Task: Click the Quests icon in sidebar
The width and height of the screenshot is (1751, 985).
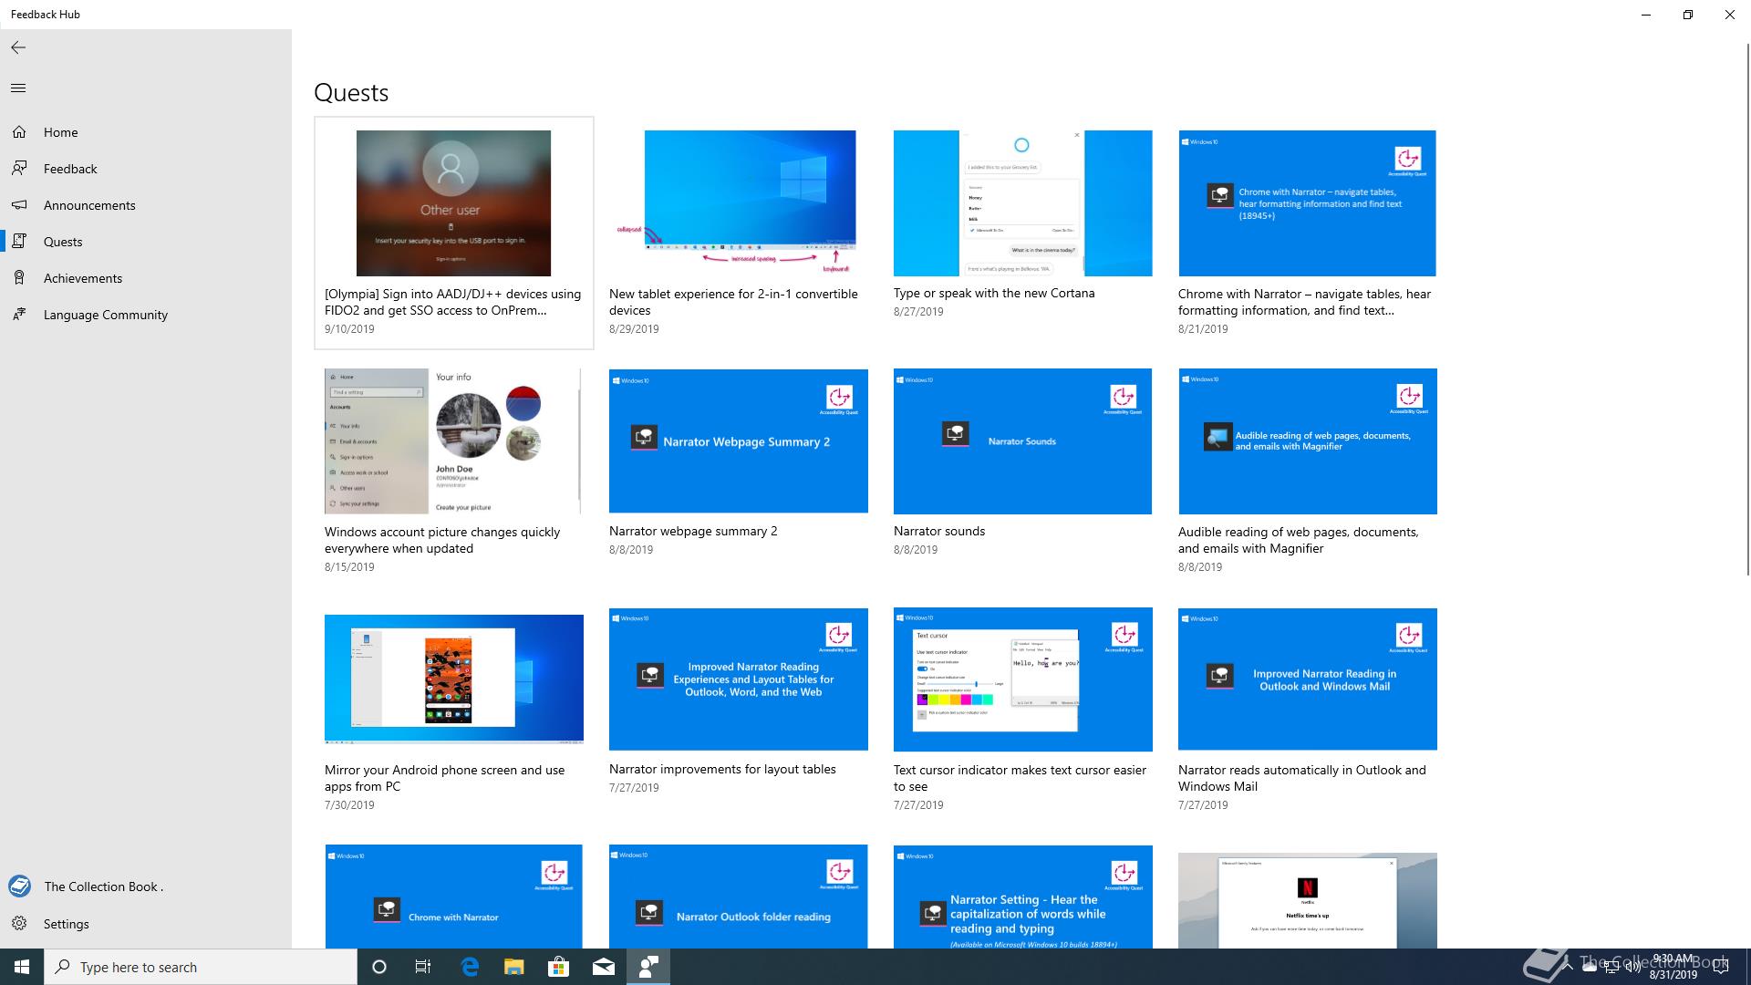Action: (19, 242)
